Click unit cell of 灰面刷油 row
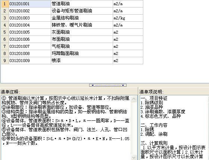The height and width of the screenshot is (160, 209). (128, 32)
